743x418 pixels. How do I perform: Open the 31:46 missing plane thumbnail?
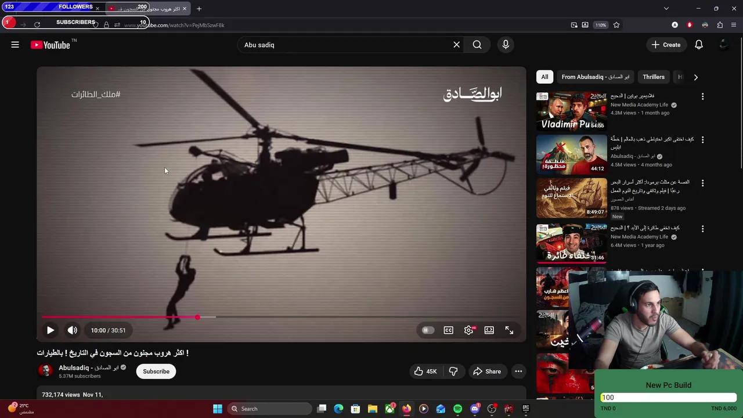pos(571,243)
